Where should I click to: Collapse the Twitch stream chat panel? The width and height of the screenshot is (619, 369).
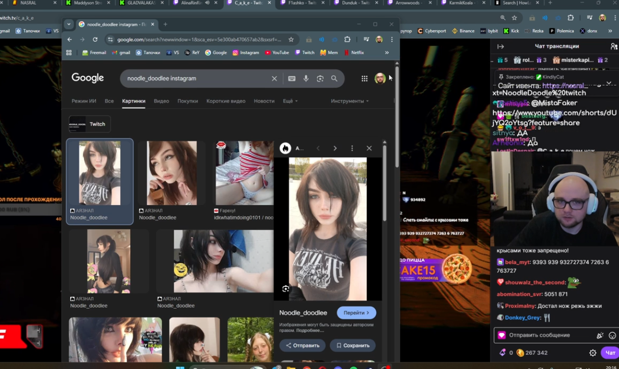500,46
